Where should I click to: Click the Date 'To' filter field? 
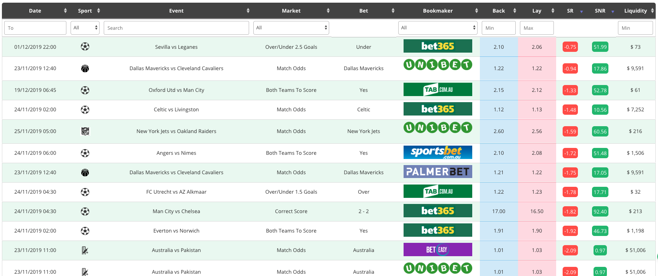pyautogui.click(x=35, y=28)
